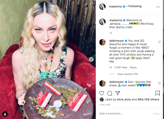Open the three-dot more options menu

point(158,7)
